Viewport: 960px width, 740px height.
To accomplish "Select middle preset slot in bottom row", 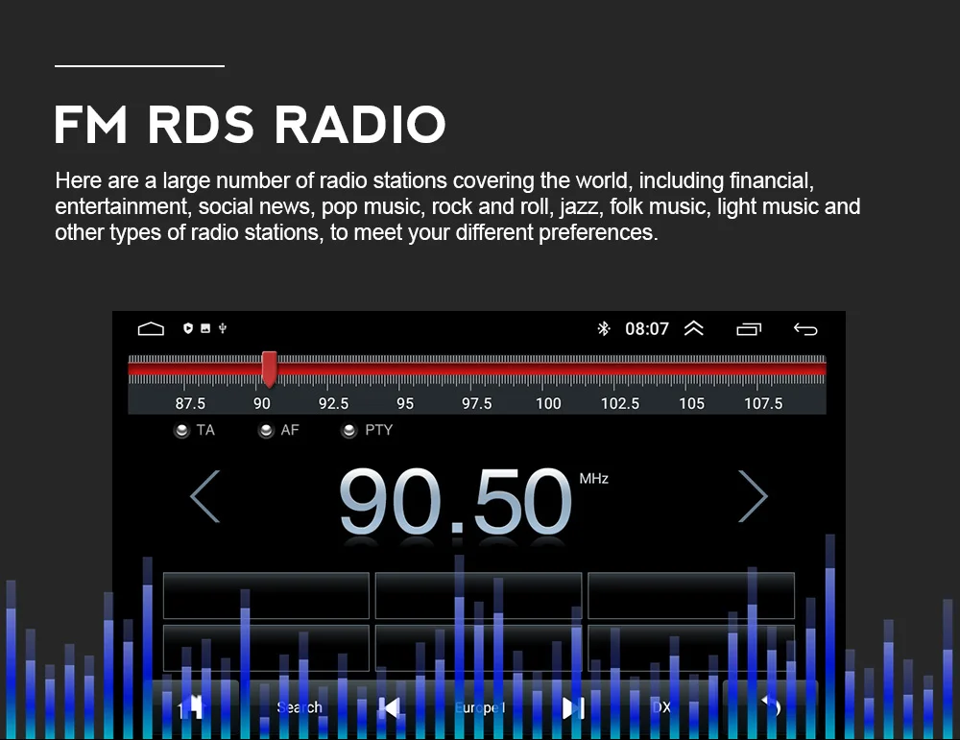I will 478,648.
